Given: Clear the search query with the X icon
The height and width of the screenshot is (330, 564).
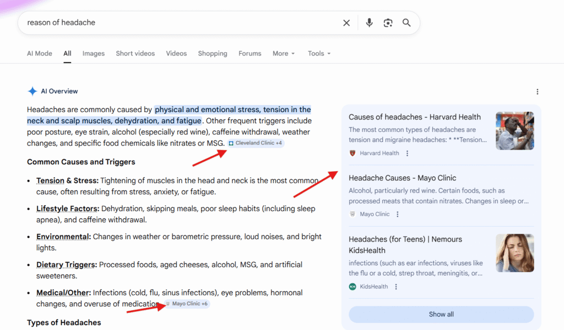Looking at the screenshot, I should point(346,23).
